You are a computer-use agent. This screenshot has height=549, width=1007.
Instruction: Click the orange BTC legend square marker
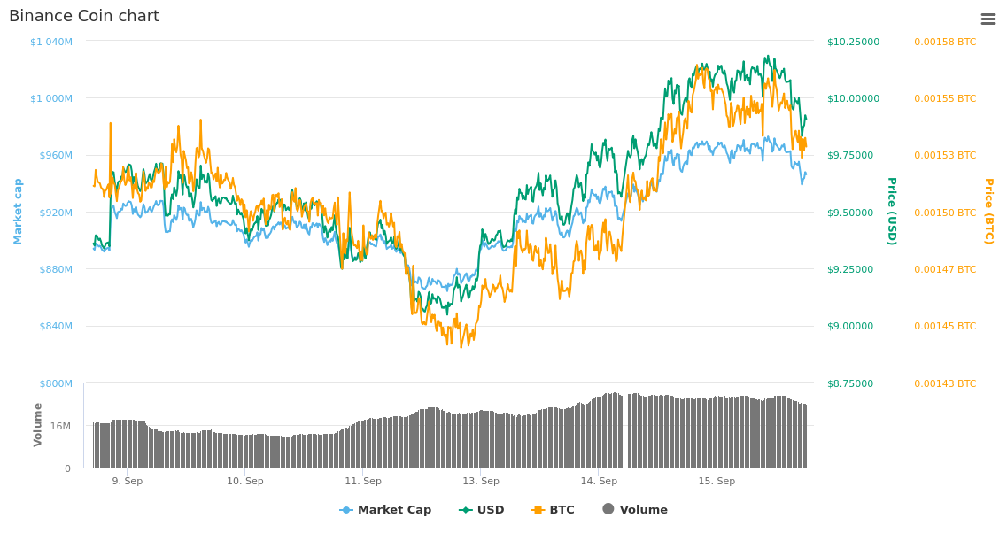[538, 510]
